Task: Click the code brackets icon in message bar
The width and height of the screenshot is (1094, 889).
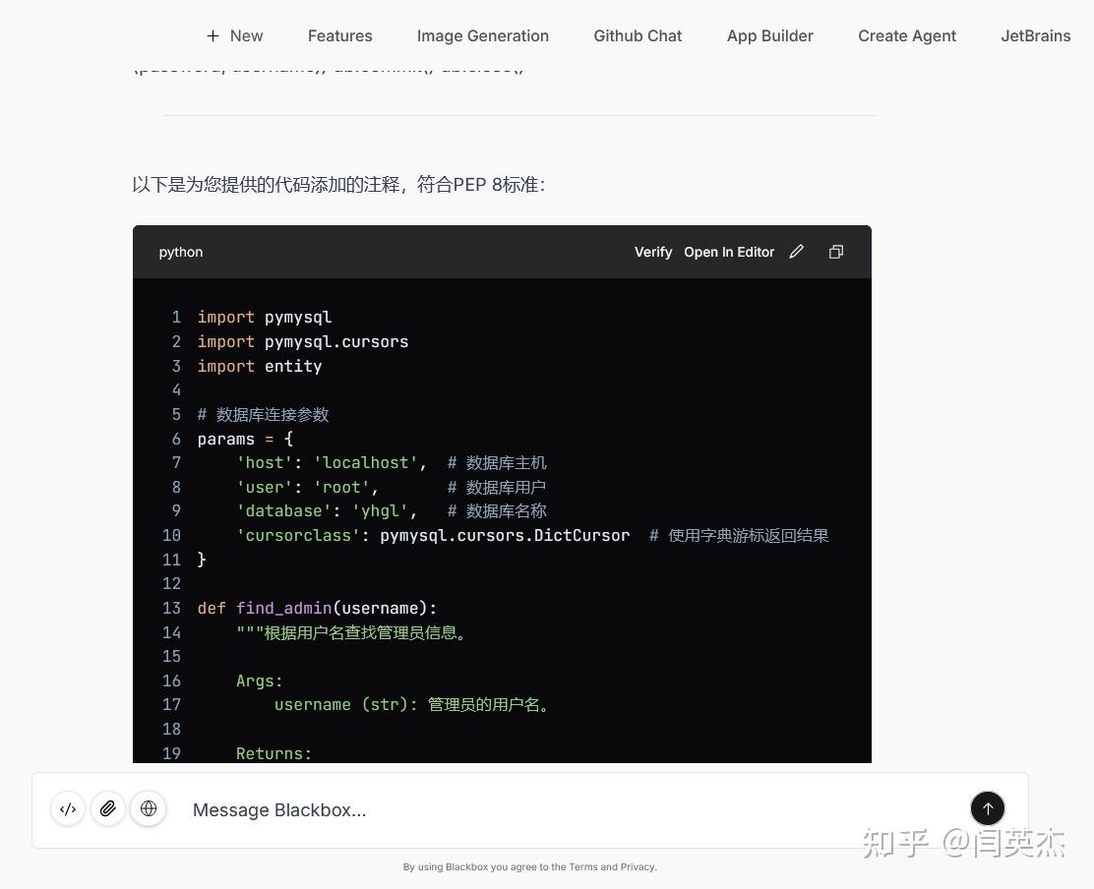Action: coord(68,808)
